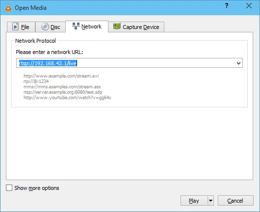The width and height of the screenshot is (260, 212).
Task: Select the Network tab
Action: point(87,26)
